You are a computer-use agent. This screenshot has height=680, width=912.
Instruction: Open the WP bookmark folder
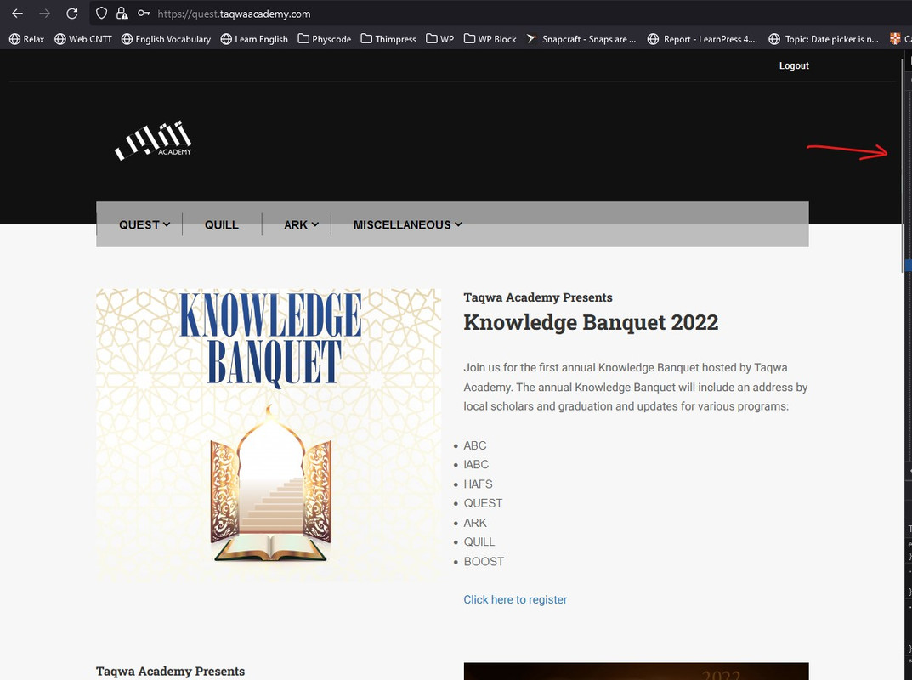click(x=440, y=39)
